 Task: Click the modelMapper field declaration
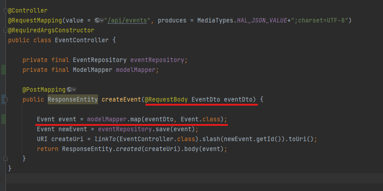pos(136,70)
